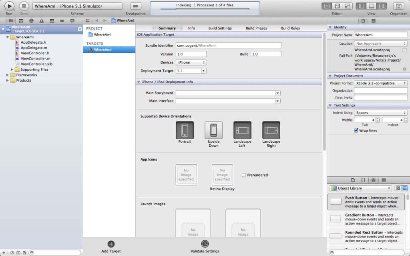Open the Build Settings tab
Viewport: 410px width, 256px height.
pyautogui.click(x=220, y=28)
